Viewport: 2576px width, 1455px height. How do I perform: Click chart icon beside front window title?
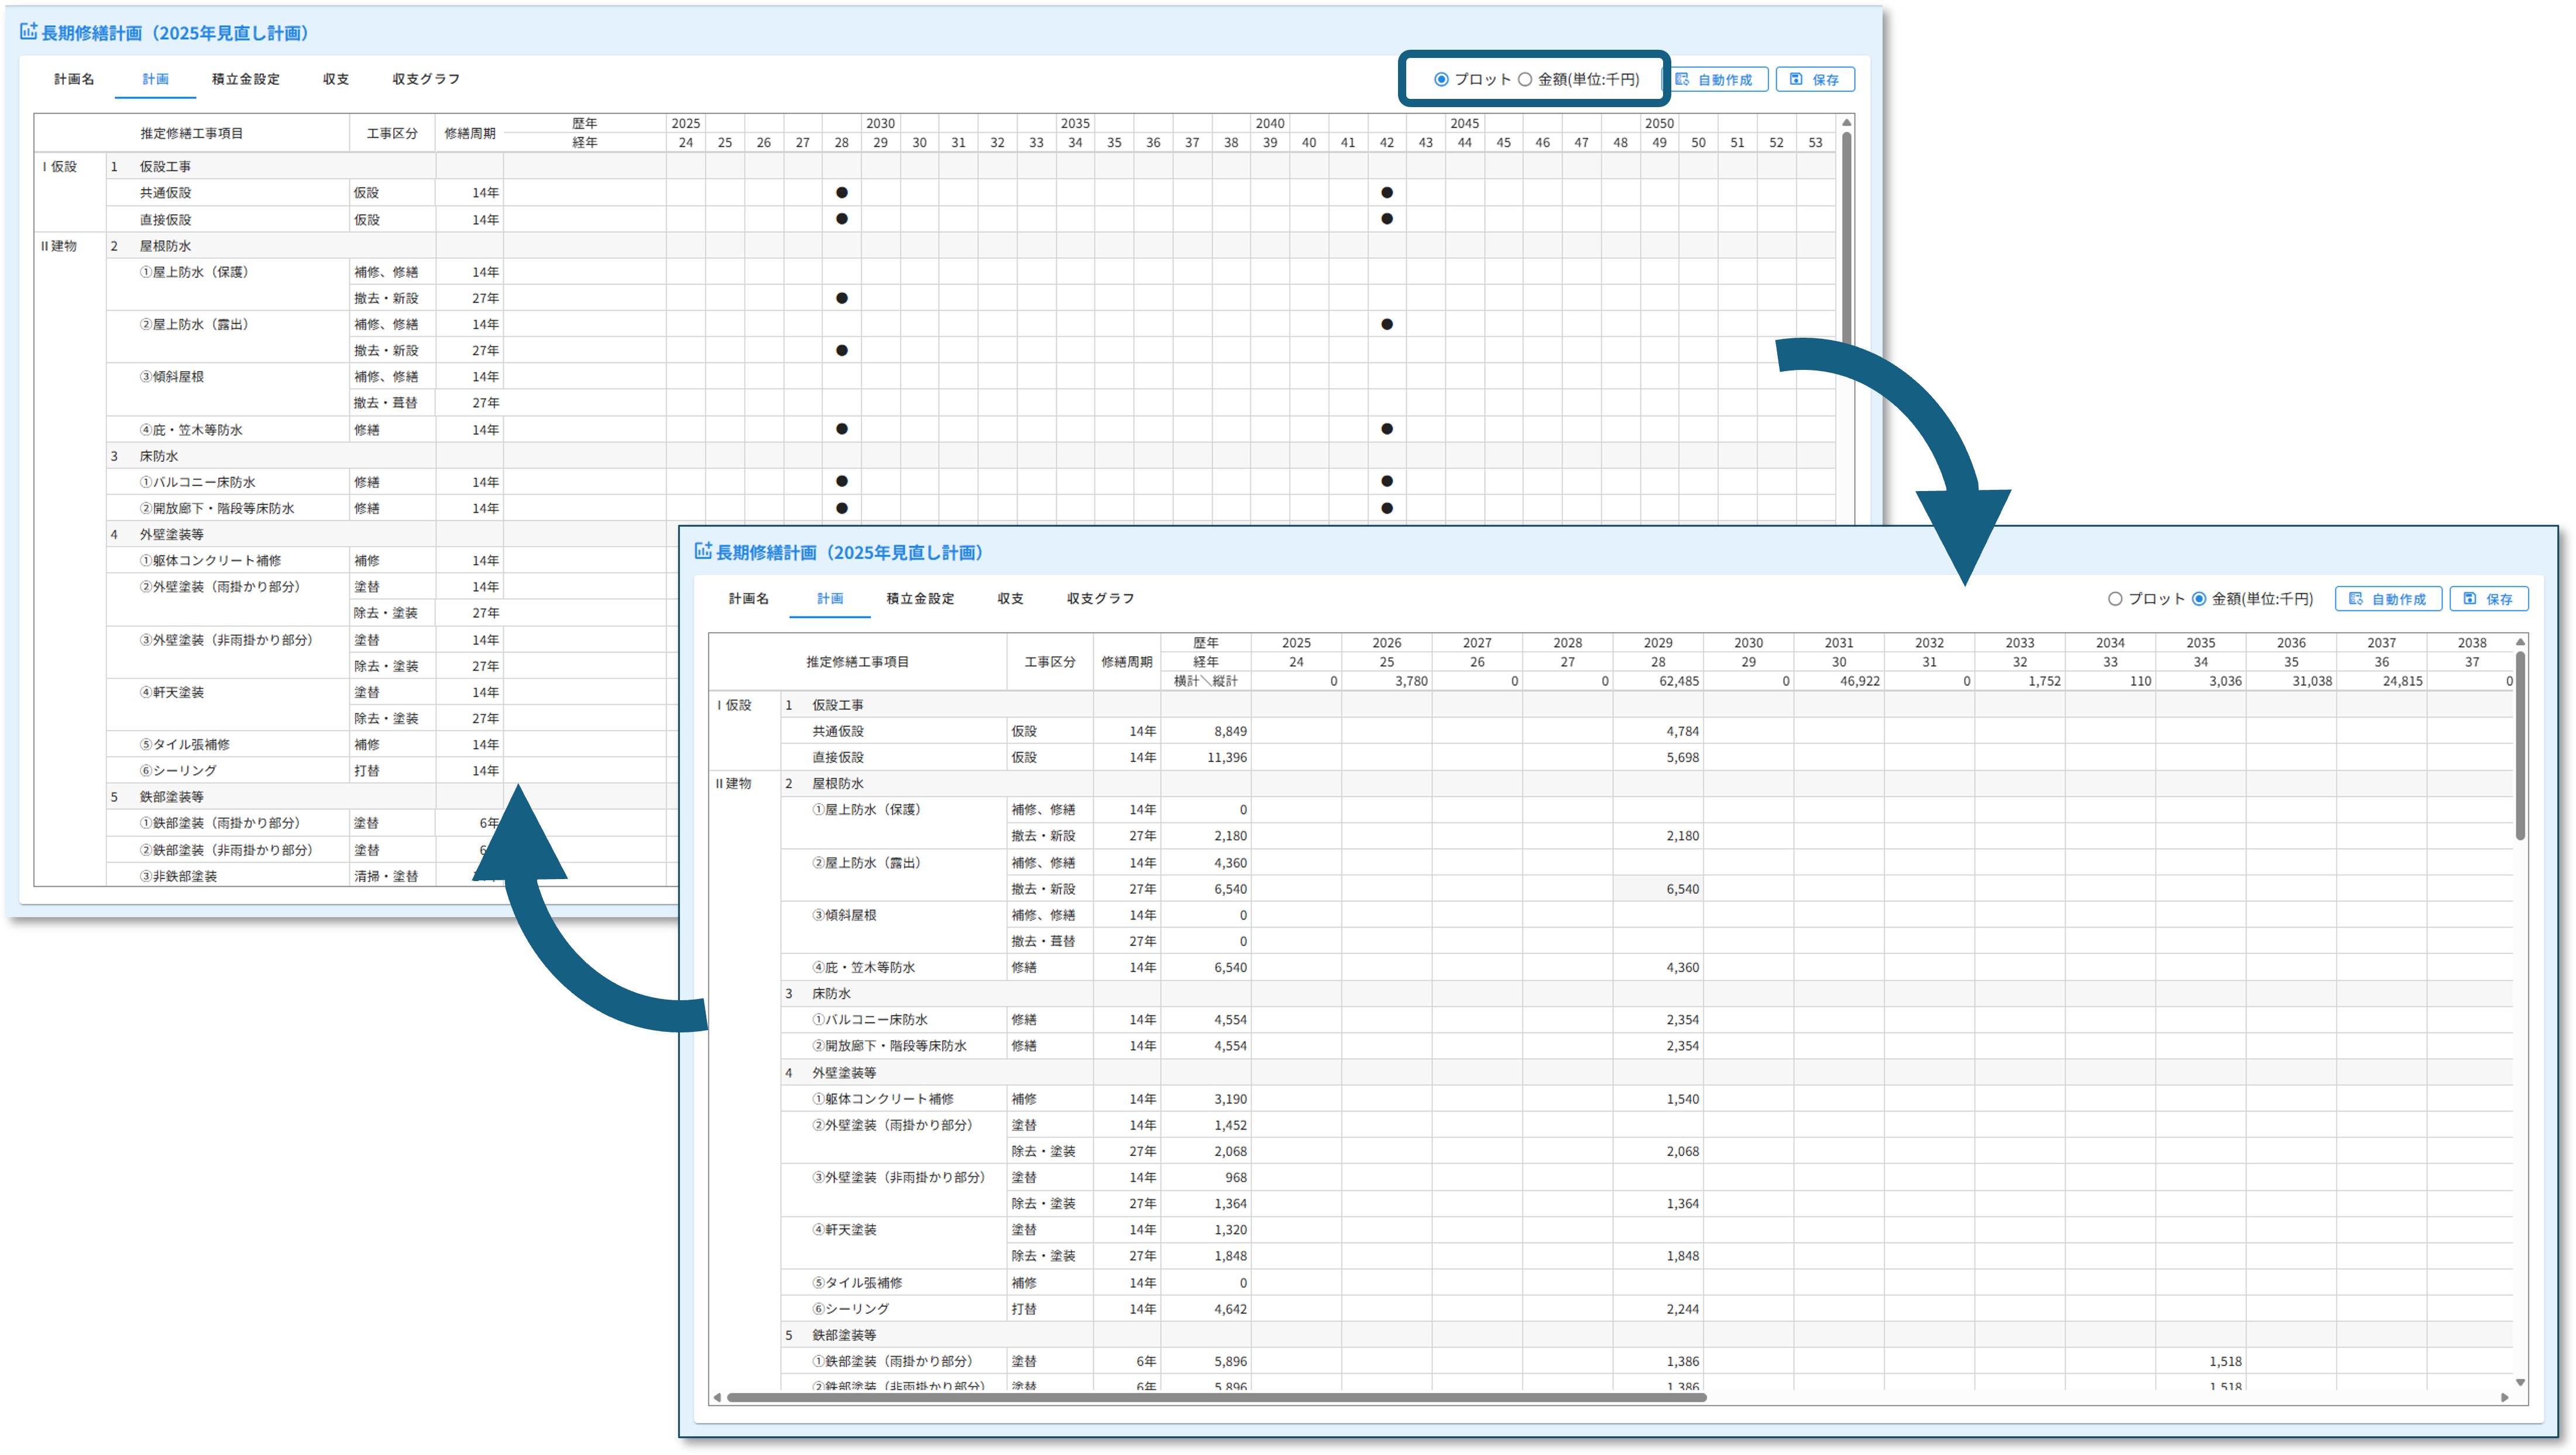pos(704,551)
